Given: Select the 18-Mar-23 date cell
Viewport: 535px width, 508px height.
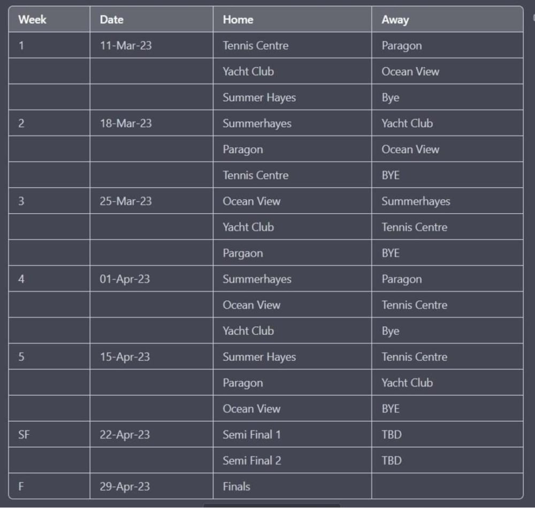Looking at the screenshot, I should coord(151,123).
